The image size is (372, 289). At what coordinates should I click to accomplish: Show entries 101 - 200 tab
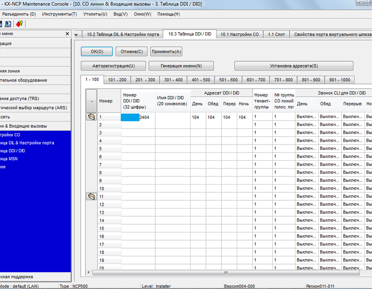117,80
